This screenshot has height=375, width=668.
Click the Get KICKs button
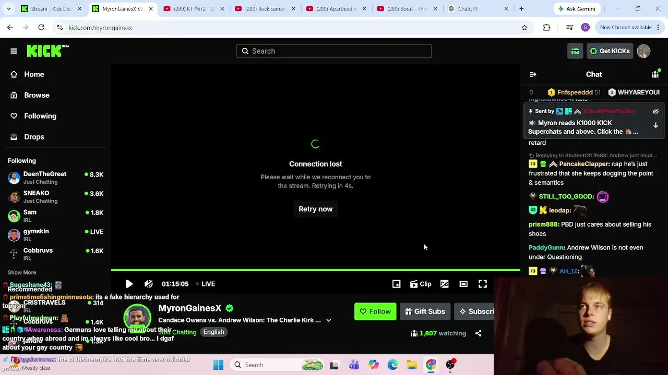610,51
